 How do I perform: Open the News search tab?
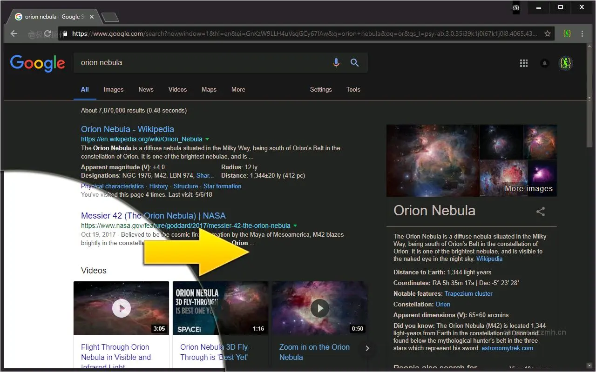tap(146, 89)
